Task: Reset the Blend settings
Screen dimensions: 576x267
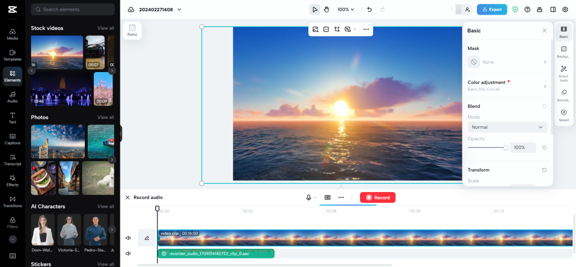Action: [x=544, y=106]
